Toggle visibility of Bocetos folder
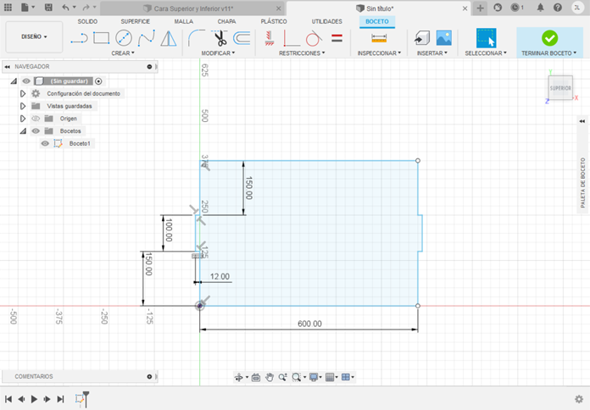The height and width of the screenshot is (410, 590). click(36, 131)
